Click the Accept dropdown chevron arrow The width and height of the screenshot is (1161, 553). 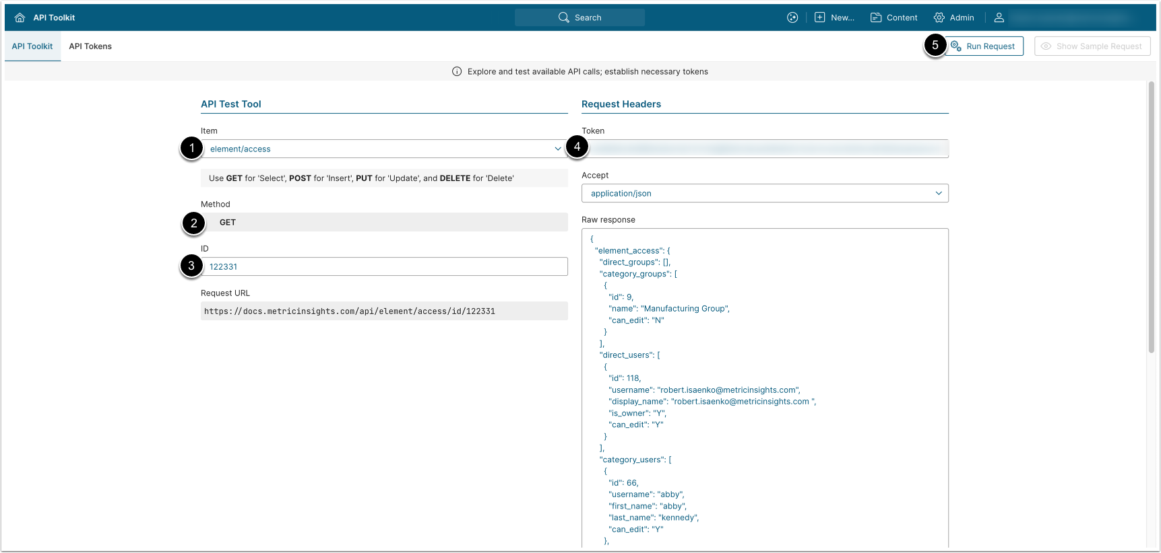[x=939, y=193]
